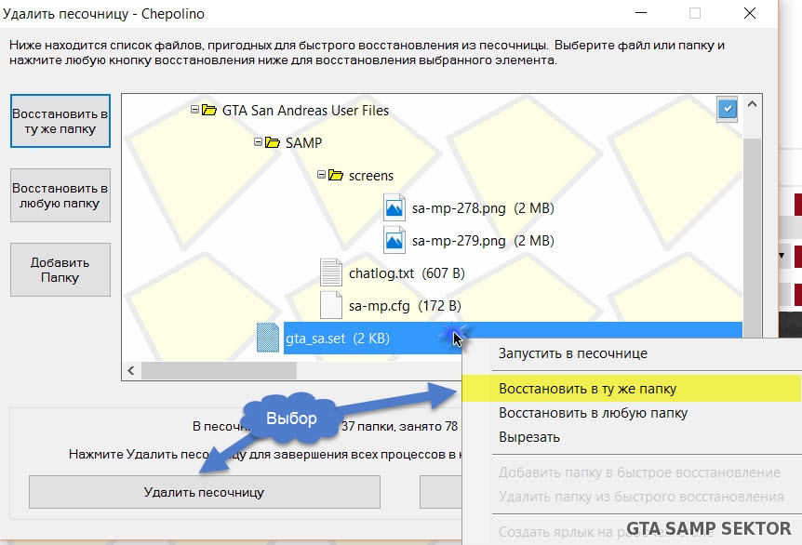Minimize the Chepolino sandbox window
Image resolution: width=802 pixels, height=545 pixels.
coord(641,13)
